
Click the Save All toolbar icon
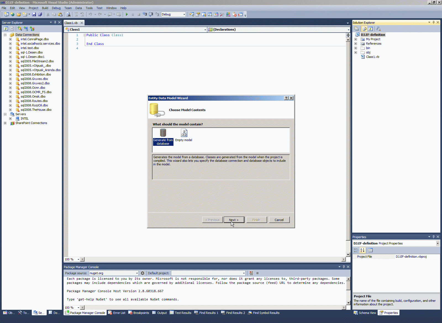click(x=40, y=14)
